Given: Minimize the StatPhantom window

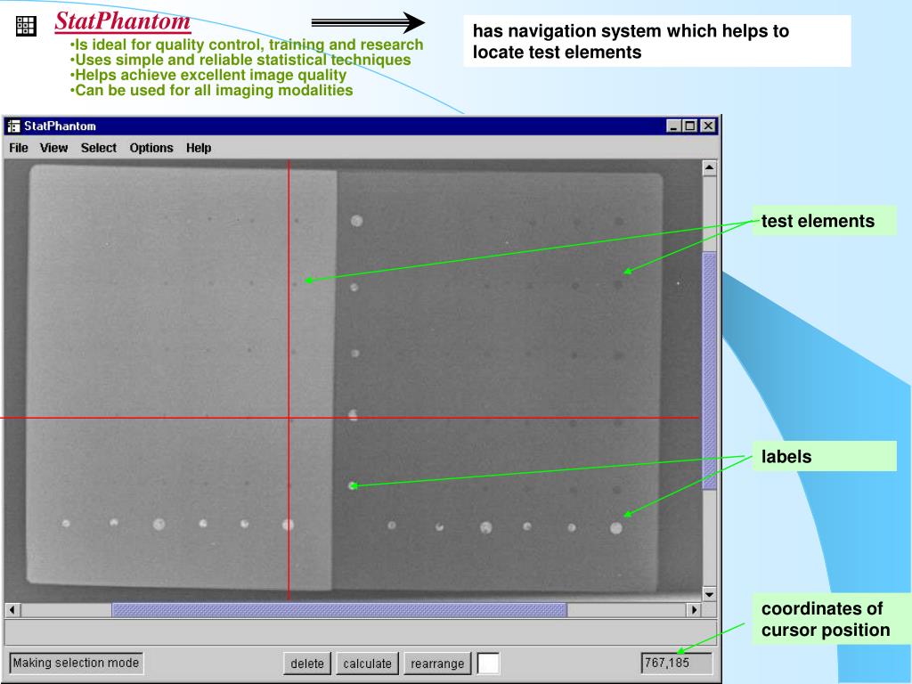Looking at the screenshot, I should (x=673, y=126).
